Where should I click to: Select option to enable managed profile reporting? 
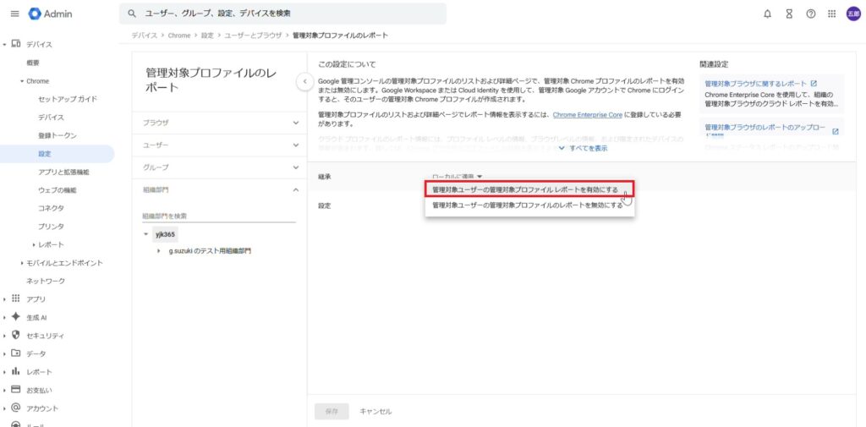click(x=524, y=189)
